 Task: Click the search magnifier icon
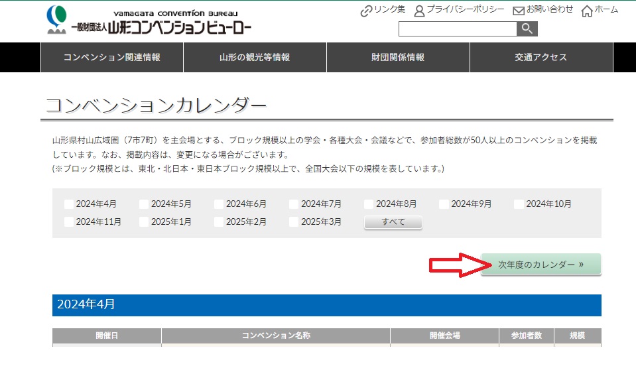pyautogui.click(x=527, y=29)
